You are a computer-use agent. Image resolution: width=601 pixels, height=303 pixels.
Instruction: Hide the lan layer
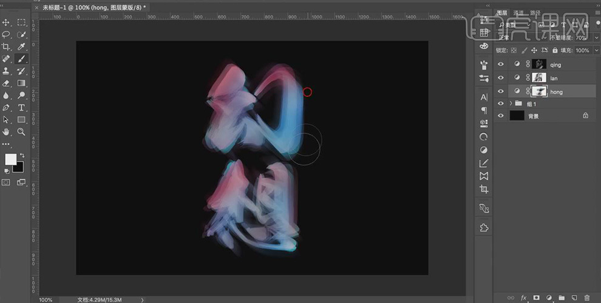click(x=501, y=78)
